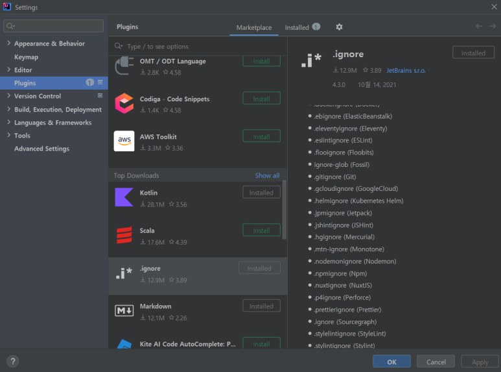Click the download count icon in .ignore details
The height and width of the screenshot is (372, 501).
point(336,69)
